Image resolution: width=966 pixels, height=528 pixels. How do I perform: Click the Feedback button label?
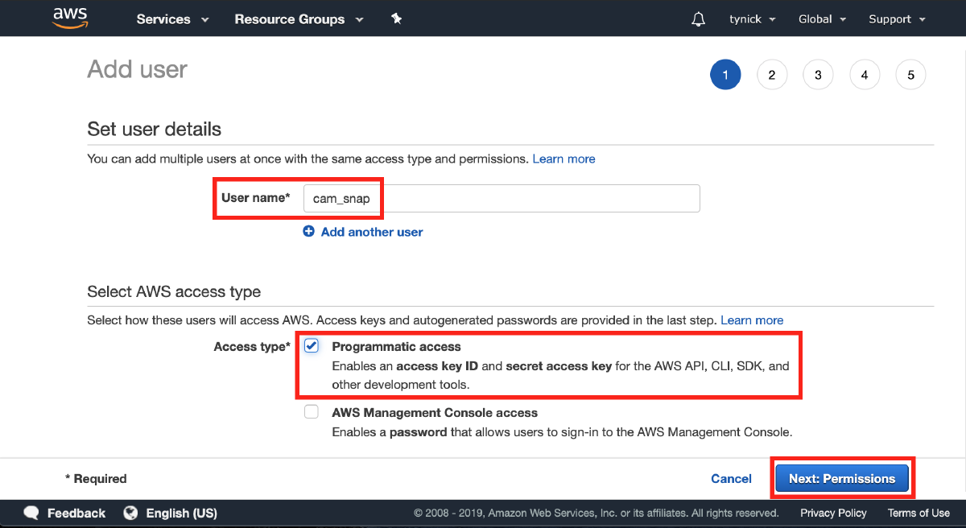click(x=76, y=513)
